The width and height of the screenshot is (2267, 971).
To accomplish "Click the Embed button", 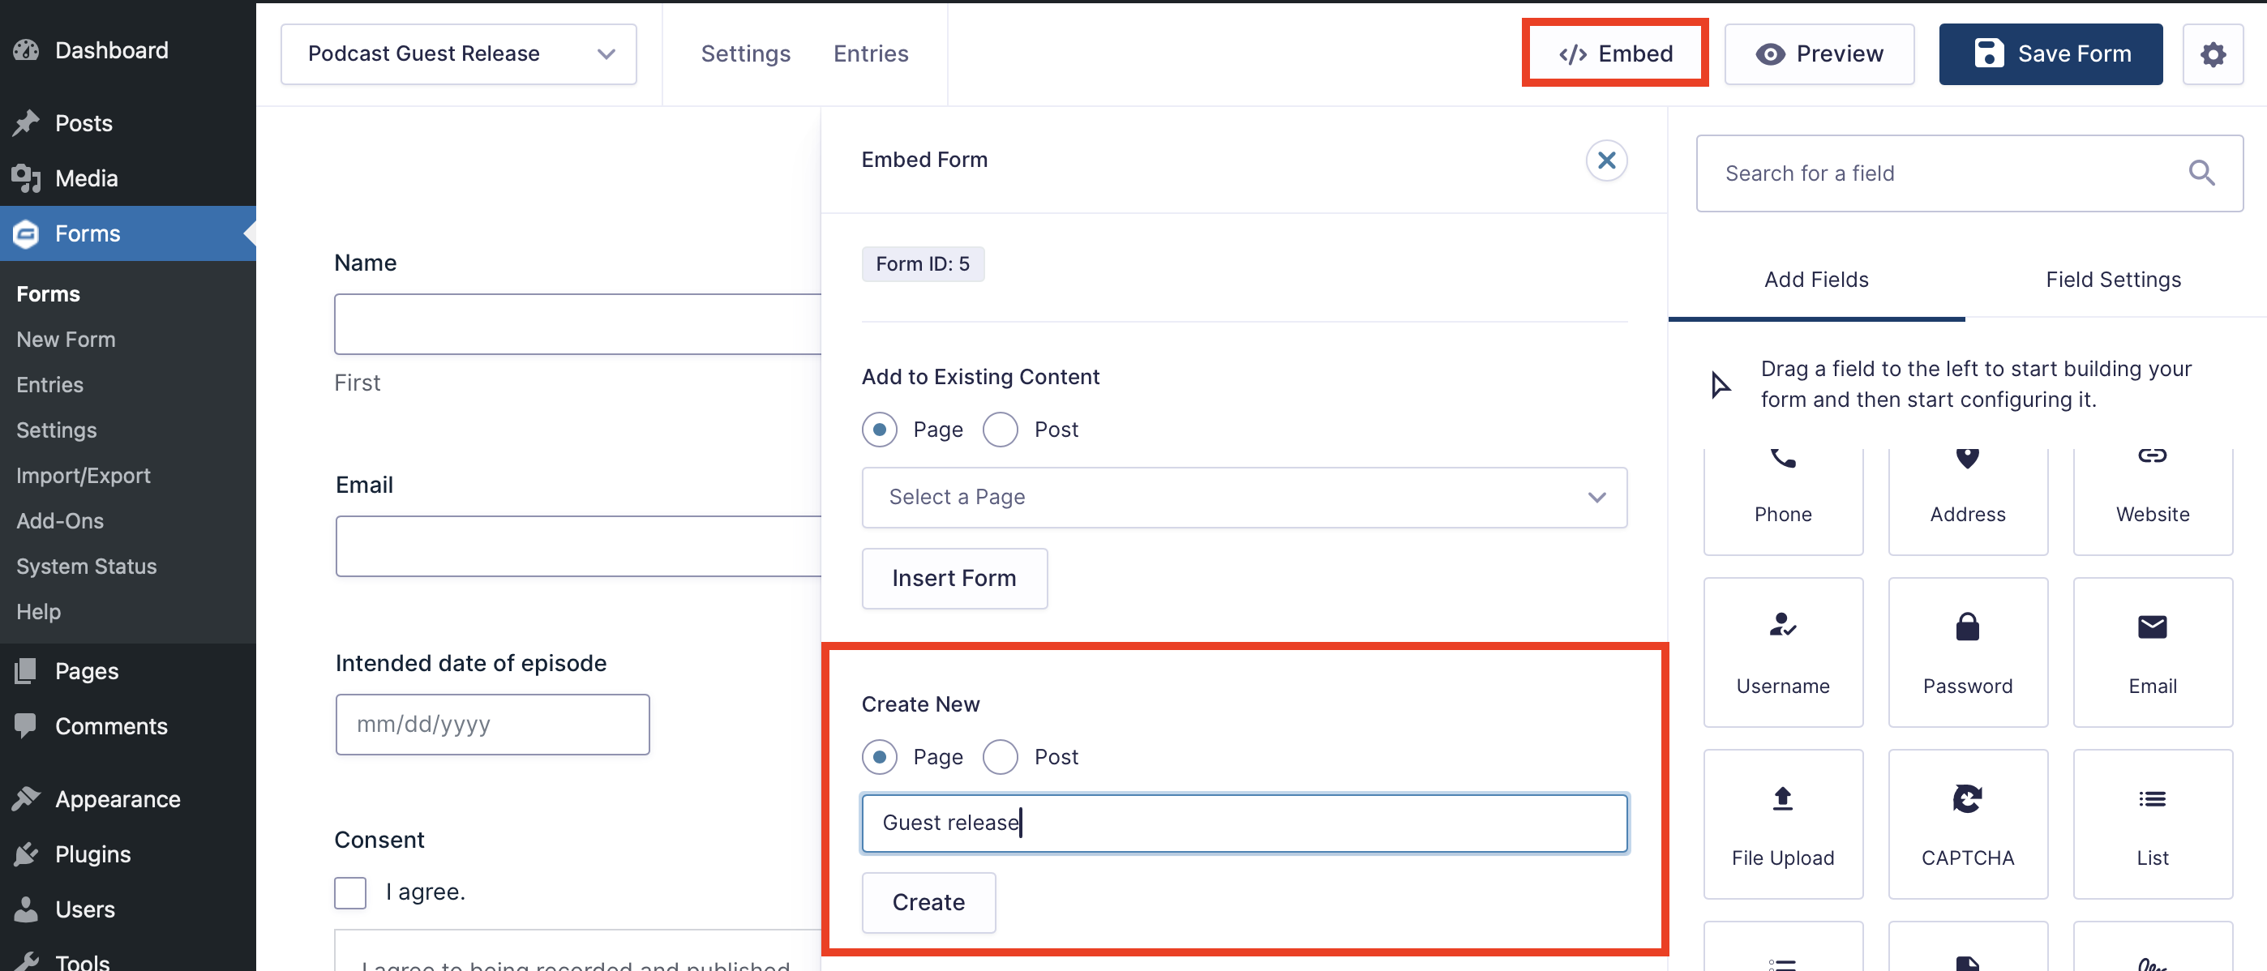I will coord(1616,53).
